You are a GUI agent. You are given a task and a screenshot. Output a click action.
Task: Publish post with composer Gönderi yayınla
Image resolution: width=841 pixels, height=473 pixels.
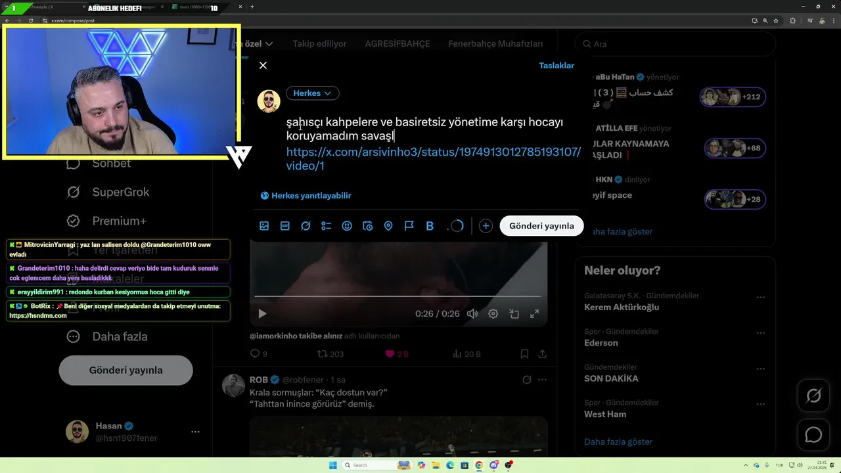coord(541,226)
